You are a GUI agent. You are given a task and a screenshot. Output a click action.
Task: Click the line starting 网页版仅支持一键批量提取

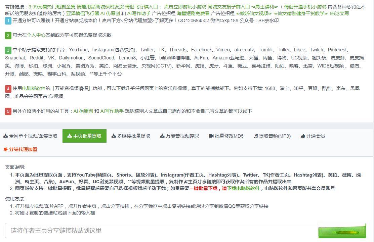click(x=175, y=188)
